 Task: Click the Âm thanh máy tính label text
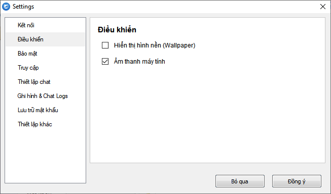[x=139, y=62]
